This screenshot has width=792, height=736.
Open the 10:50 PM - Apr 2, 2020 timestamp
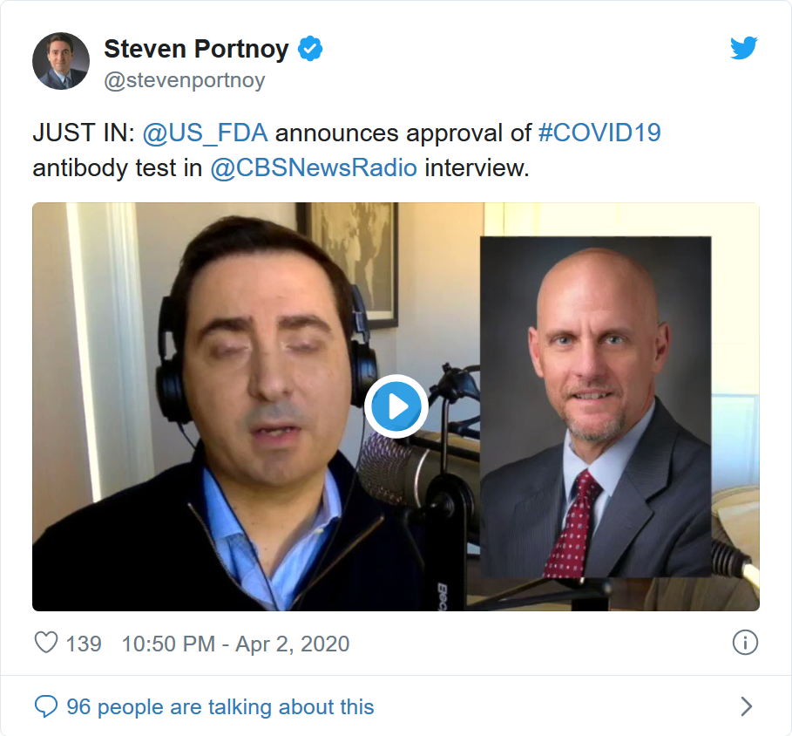tap(236, 644)
